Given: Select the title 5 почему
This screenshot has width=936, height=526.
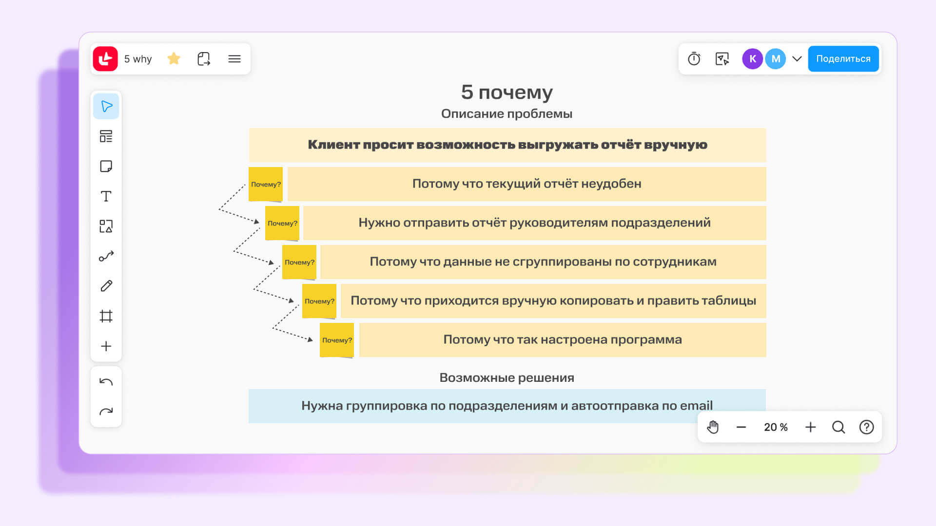Looking at the screenshot, I should pos(507,92).
